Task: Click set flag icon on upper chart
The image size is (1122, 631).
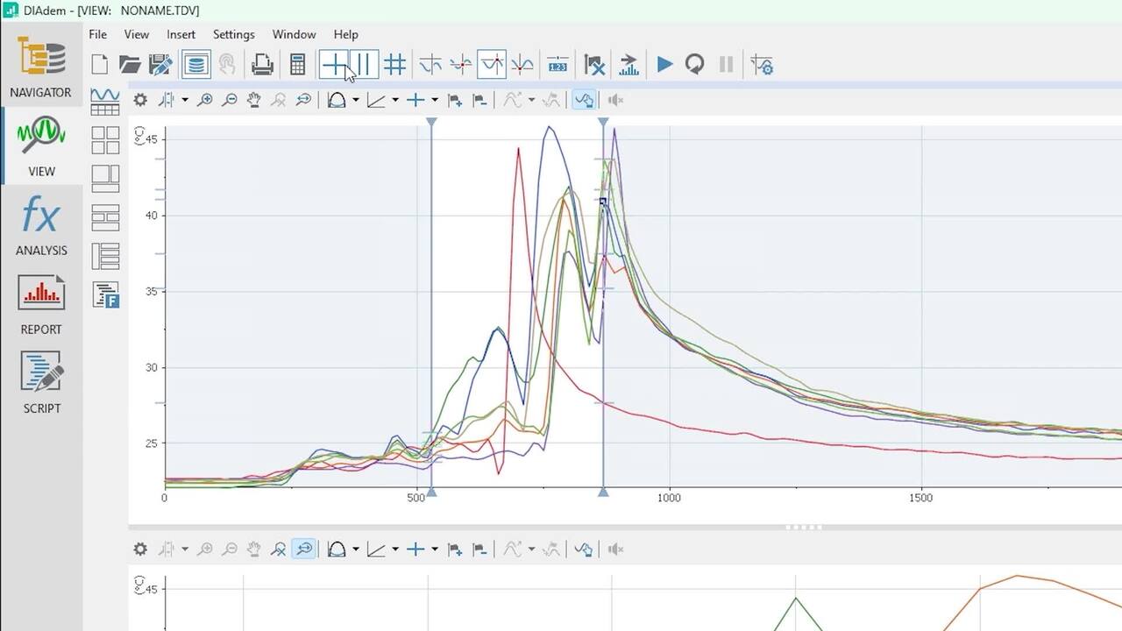Action: coord(455,100)
